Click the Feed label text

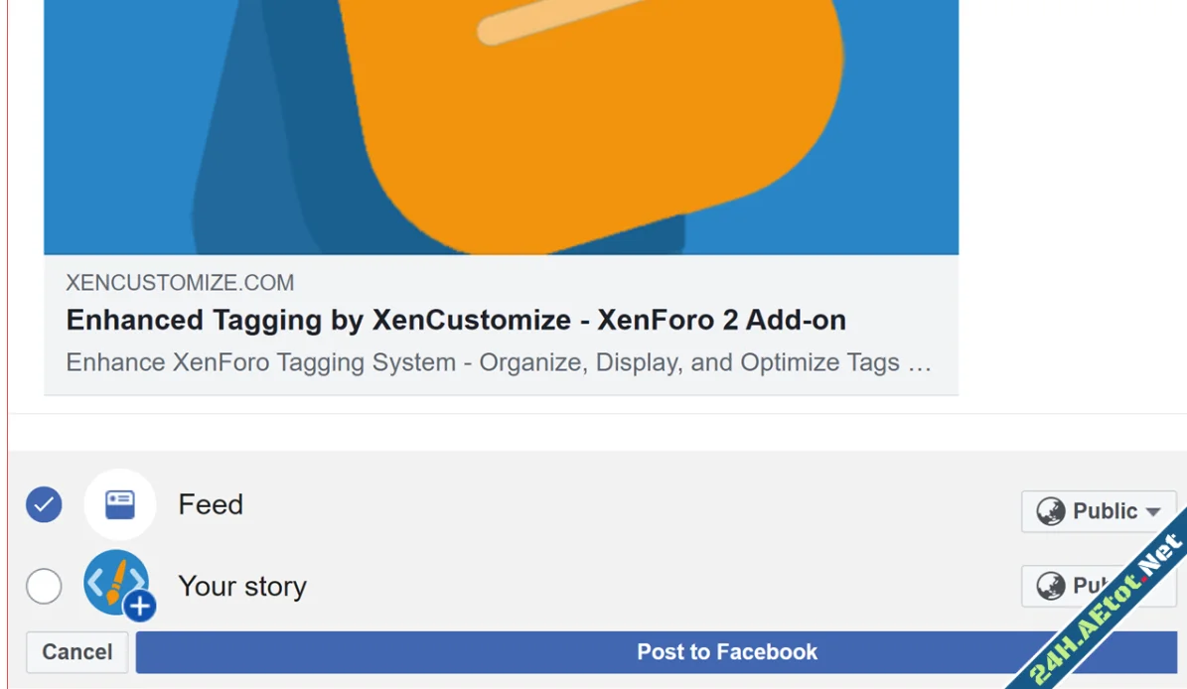click(x=211, y=504)
